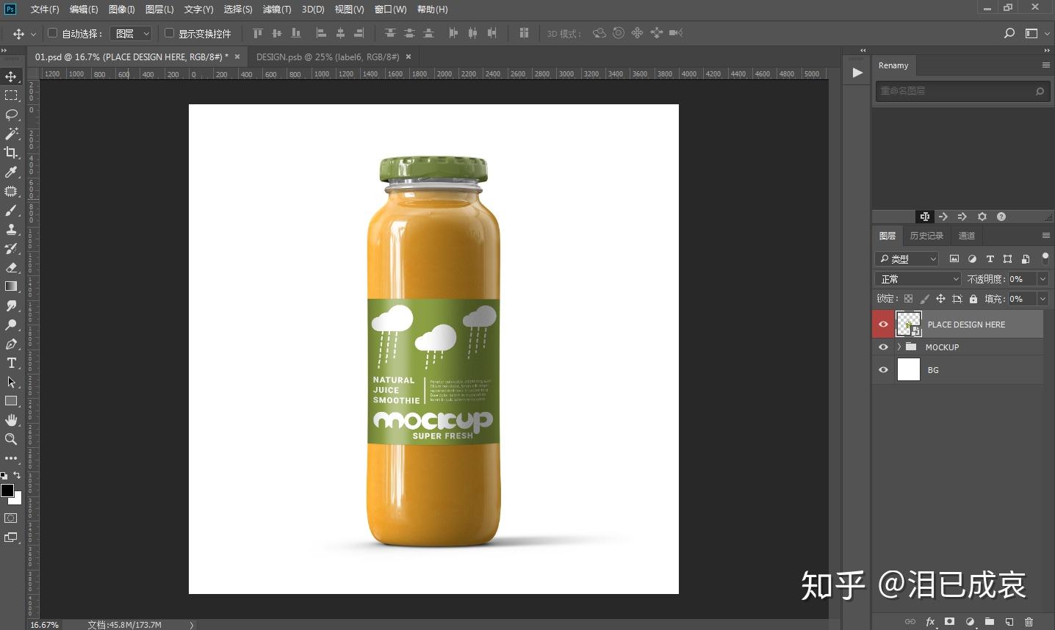Enable the 自动选择 checkbox
The image size is (1055, 630).
[53, 33]
